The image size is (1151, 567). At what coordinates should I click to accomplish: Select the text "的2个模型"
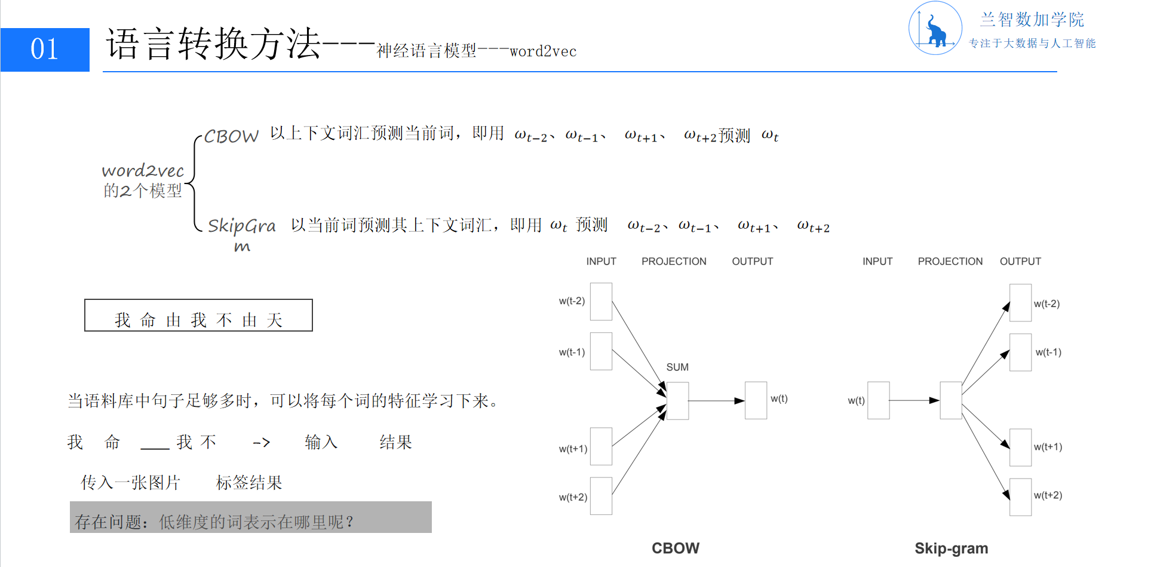tap(143, 191)
